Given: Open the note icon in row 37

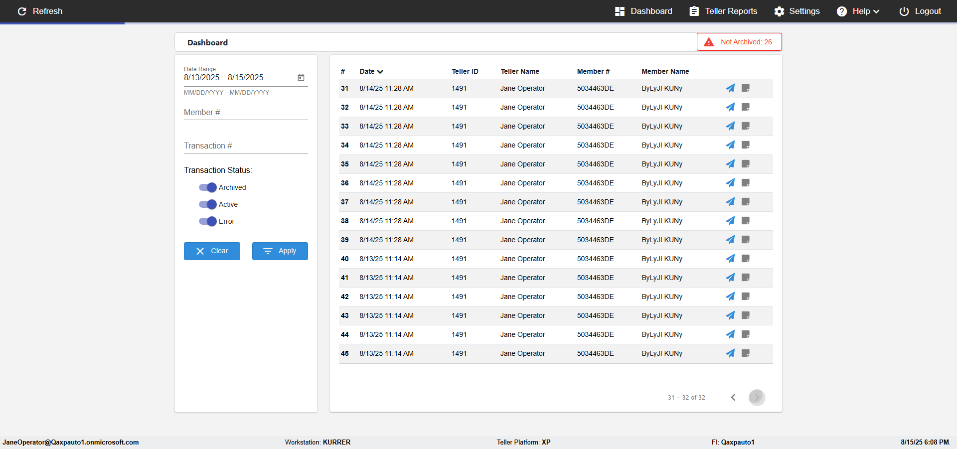Looking at the screenshot, I should (746, 202).
